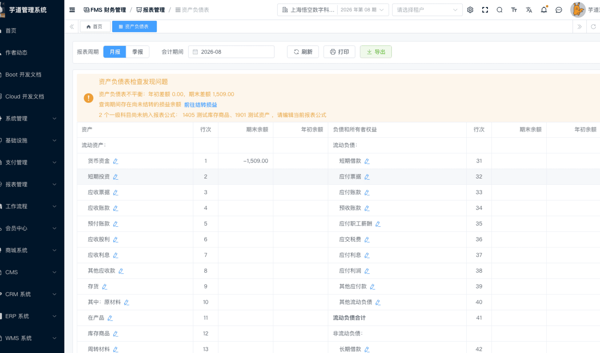Toggle fullscreen mode icon

(485, 10)
